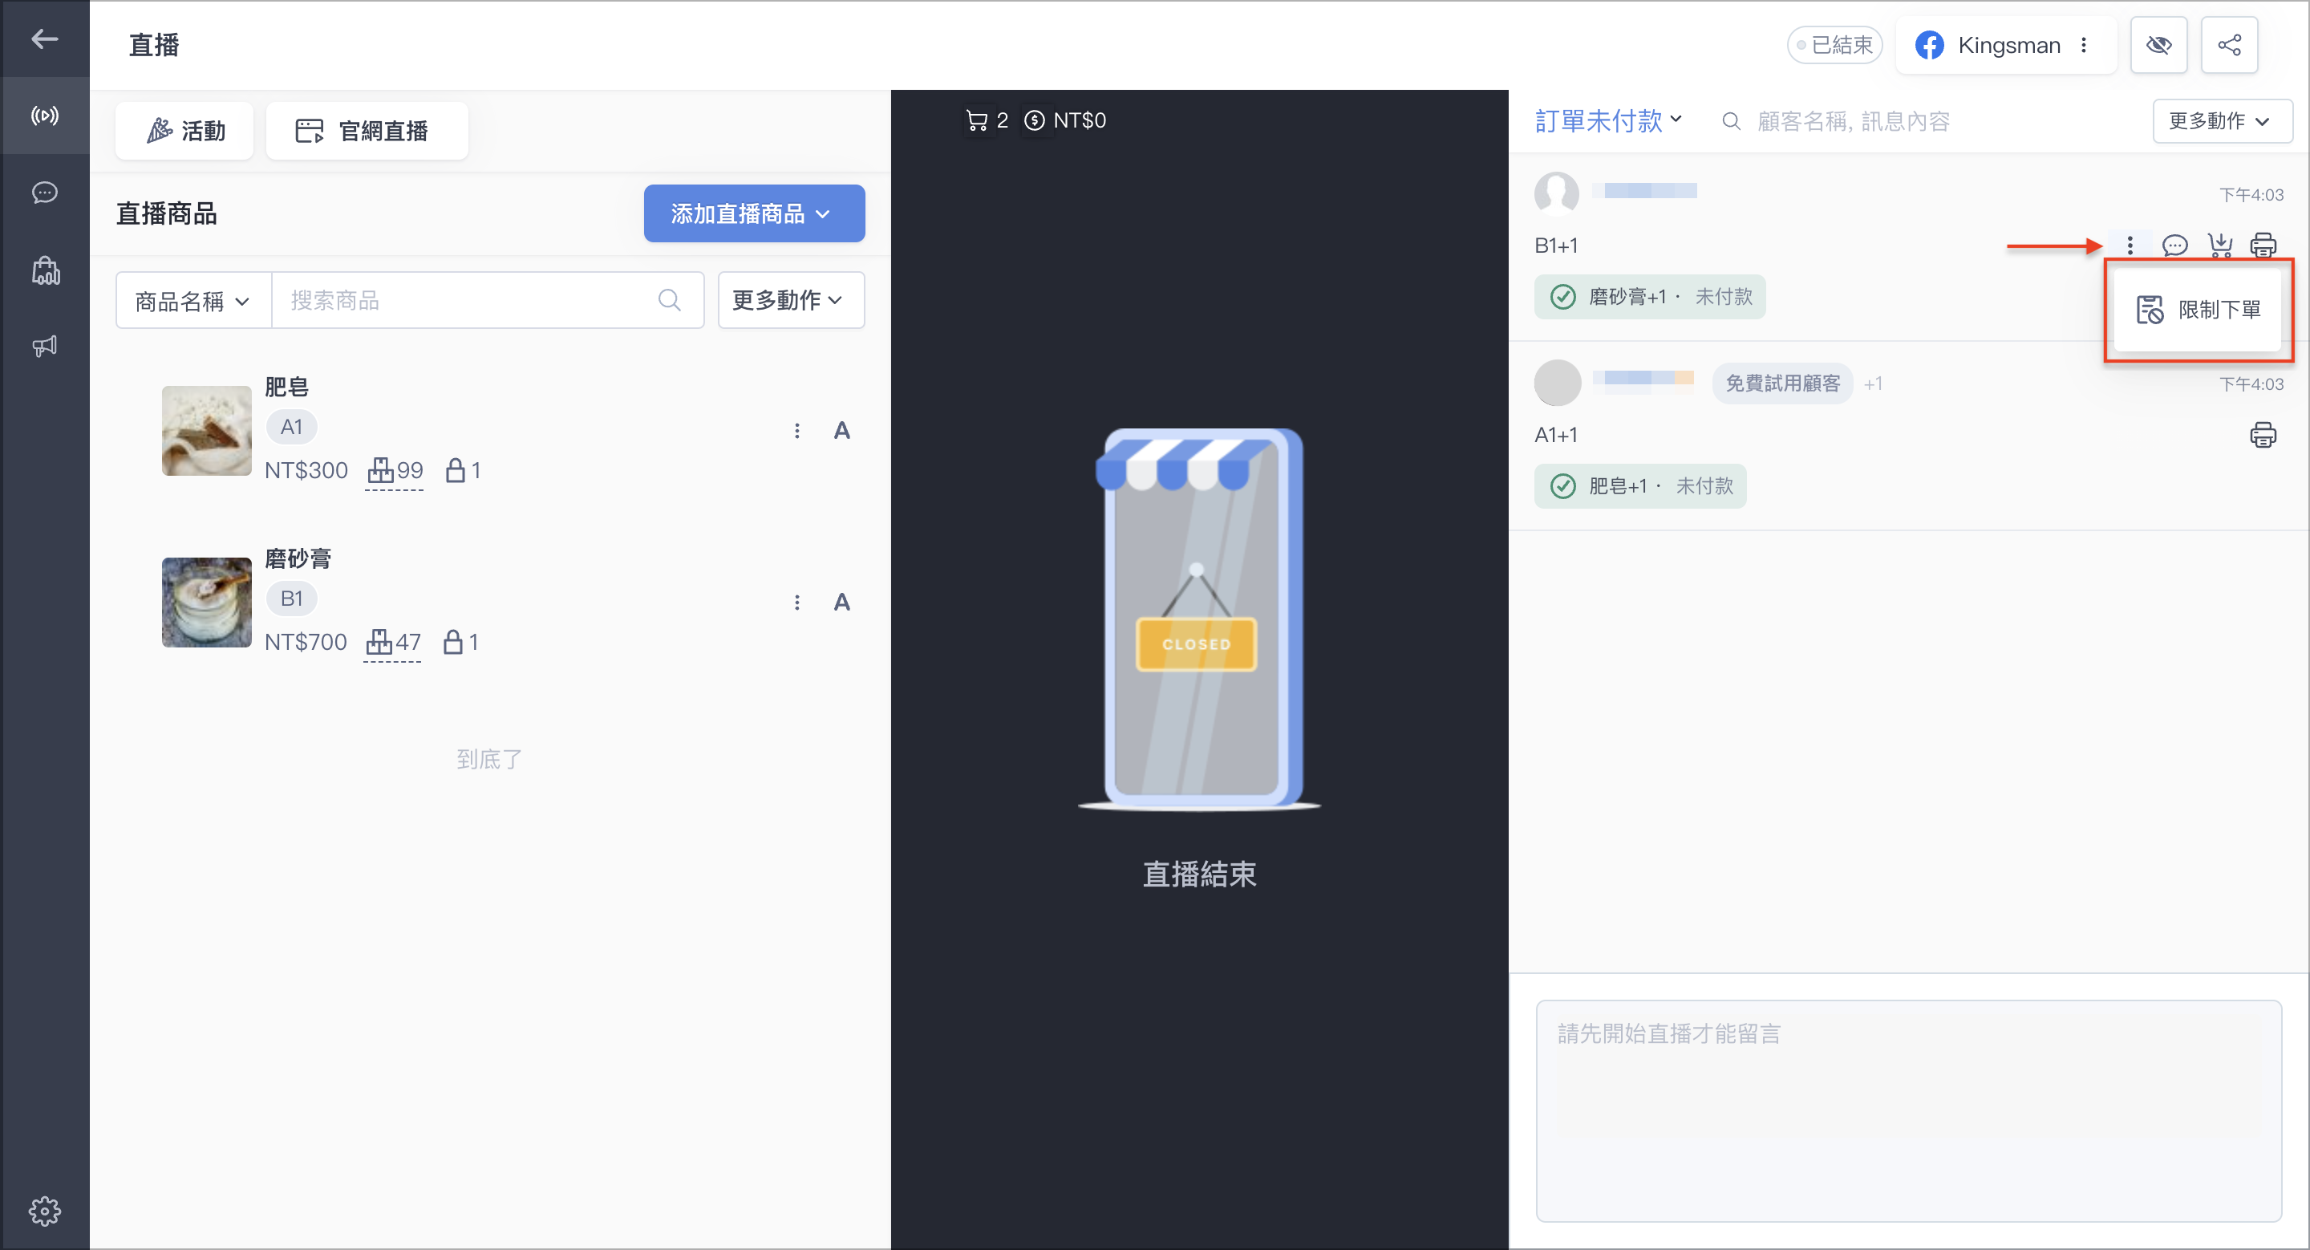Click add-to-cart icon for B1+1 comment
2310x1250 pixels.
[2219, 245]
